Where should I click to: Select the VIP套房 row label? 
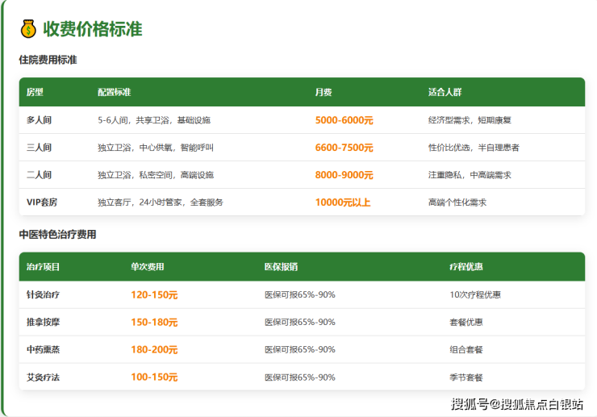pyautogui.click(x=42, y=202)
